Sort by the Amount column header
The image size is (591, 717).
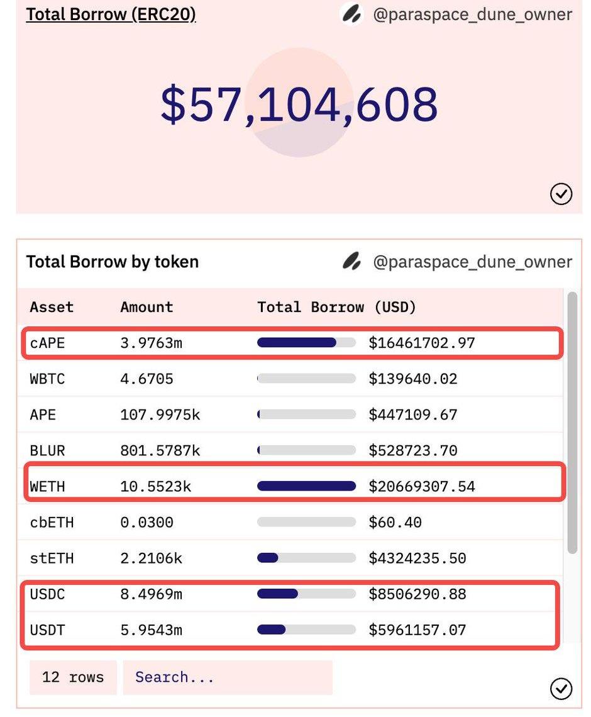pyautogui.click(x=146, y=307)
